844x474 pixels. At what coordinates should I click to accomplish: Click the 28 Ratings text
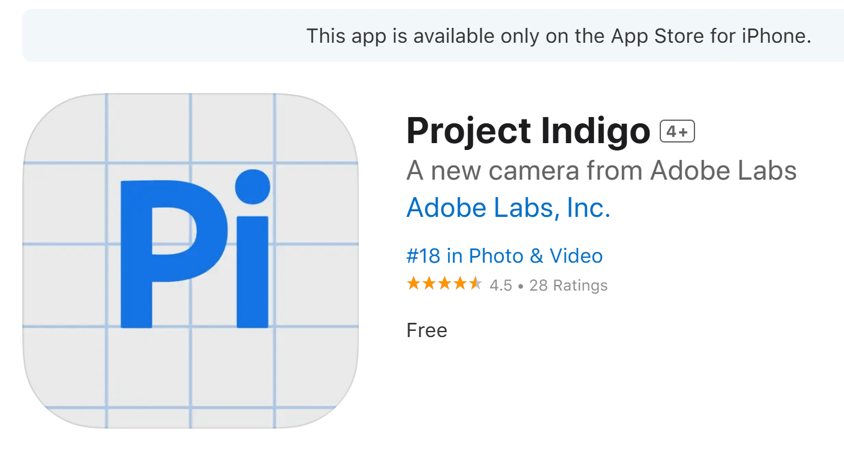(568, 285)
